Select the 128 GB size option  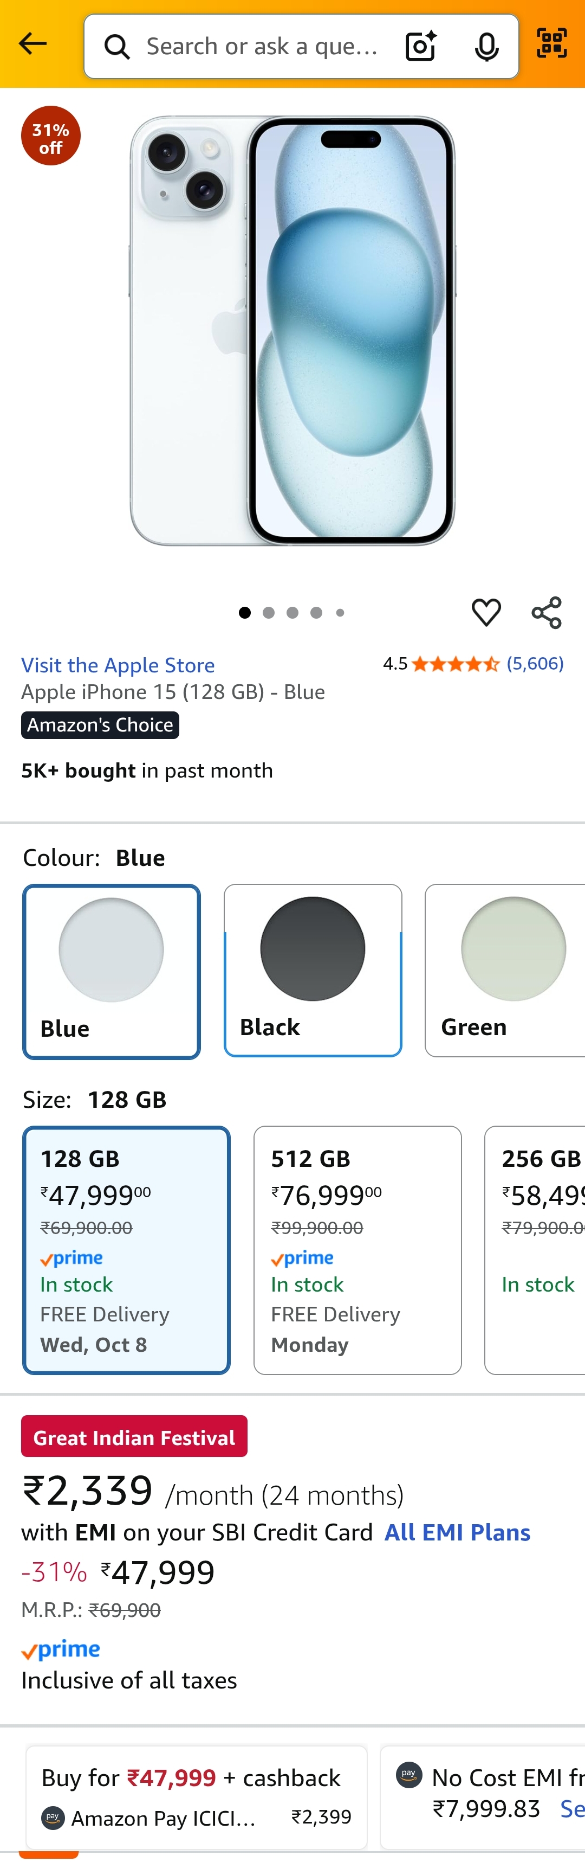tap(126, 1249)
